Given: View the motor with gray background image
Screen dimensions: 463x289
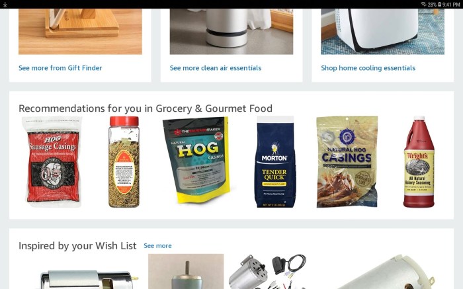Looking at the screenshot, I should pos(186,272).
